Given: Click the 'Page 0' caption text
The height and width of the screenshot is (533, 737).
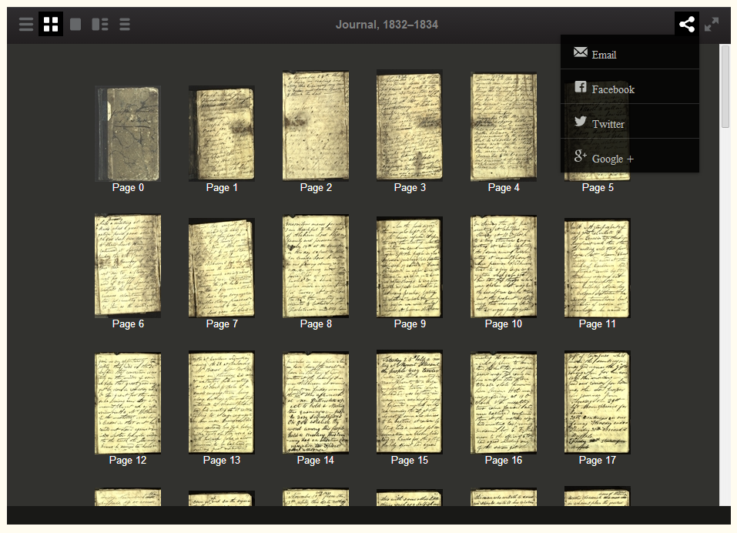Looking at the screenshot, I should click(x=128, y=187).
